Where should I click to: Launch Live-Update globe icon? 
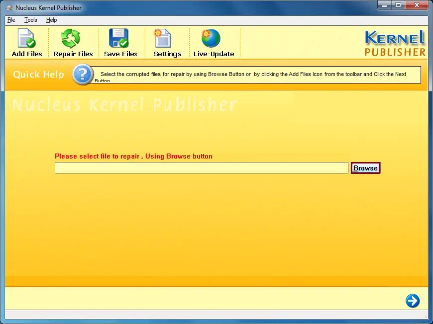[211, 38]
